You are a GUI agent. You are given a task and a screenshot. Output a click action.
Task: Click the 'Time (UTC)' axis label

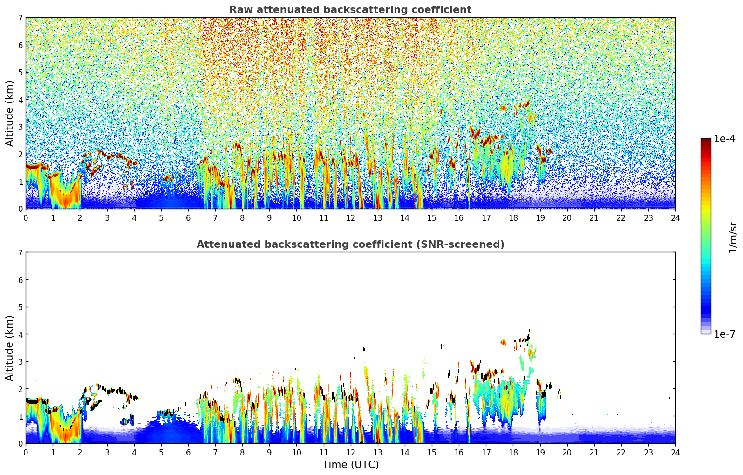click(x=350, y=465)
